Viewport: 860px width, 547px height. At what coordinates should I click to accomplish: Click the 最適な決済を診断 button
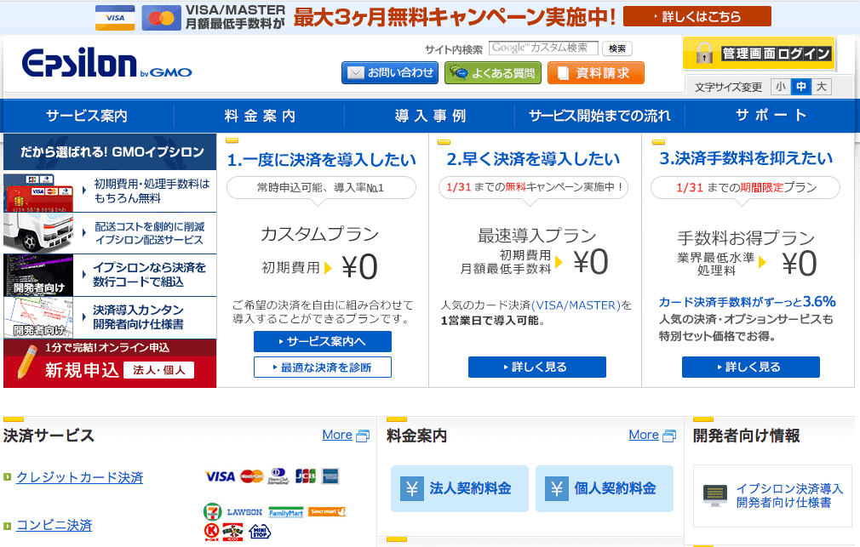323,368
